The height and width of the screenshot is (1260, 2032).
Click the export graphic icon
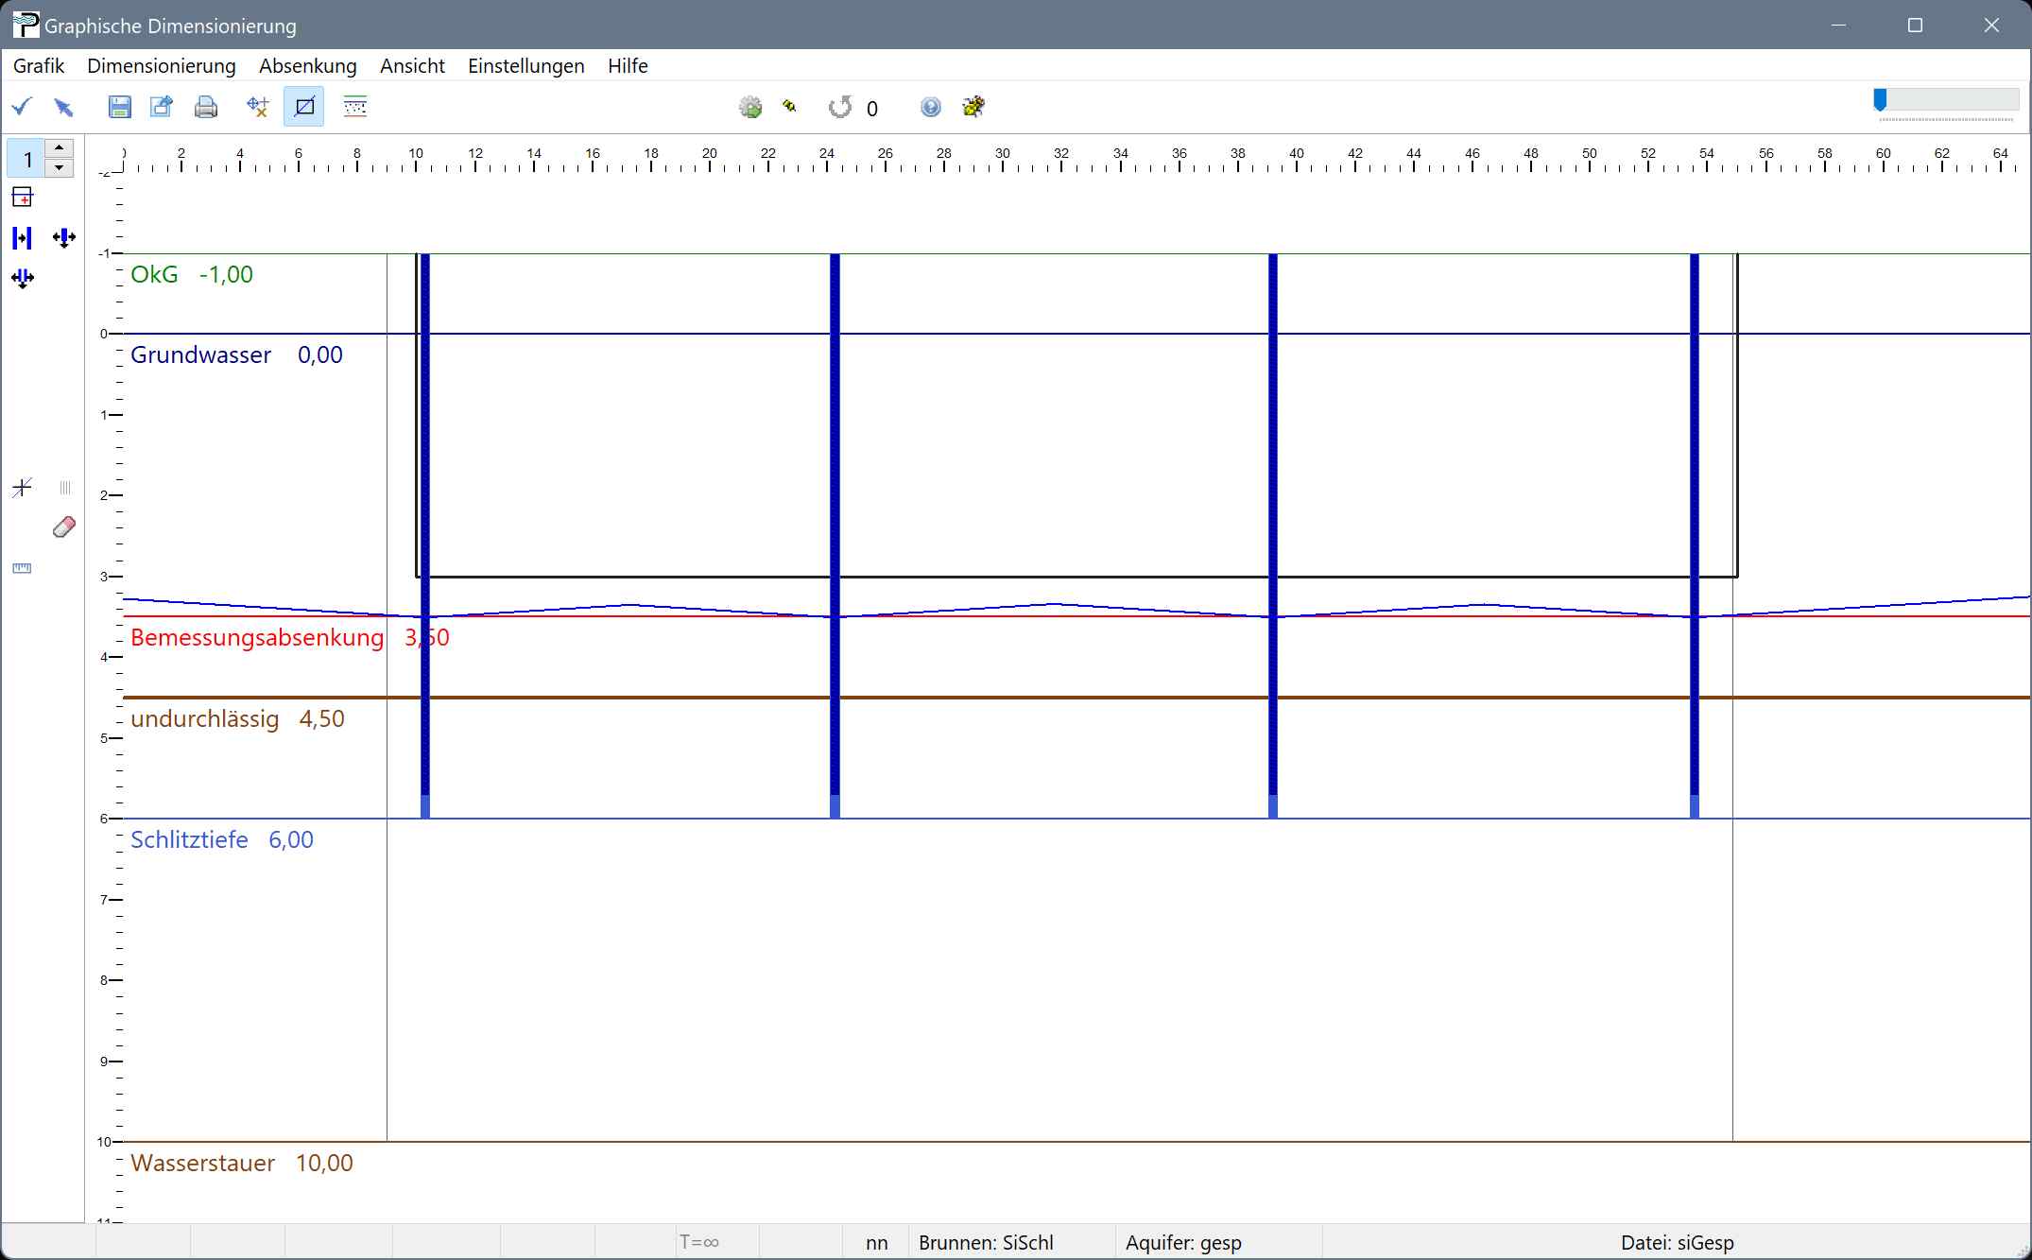point(162,107)
